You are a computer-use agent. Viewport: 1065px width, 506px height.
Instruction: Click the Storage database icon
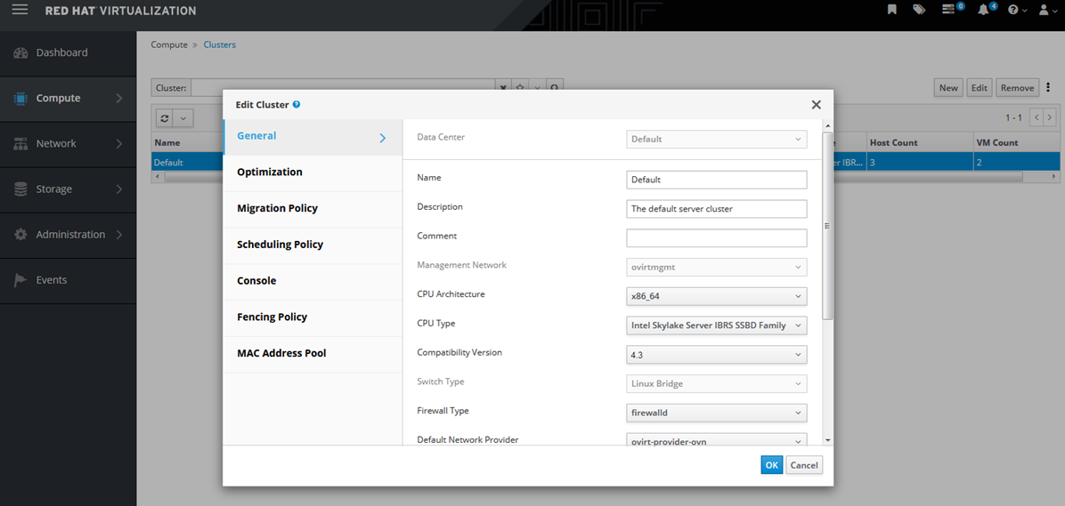20,189
